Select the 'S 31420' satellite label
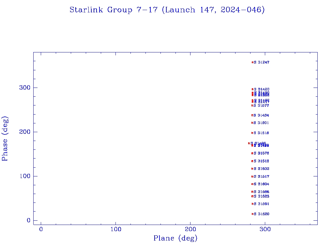The height and width of the screenshot is (250, 334). [262, 89]
